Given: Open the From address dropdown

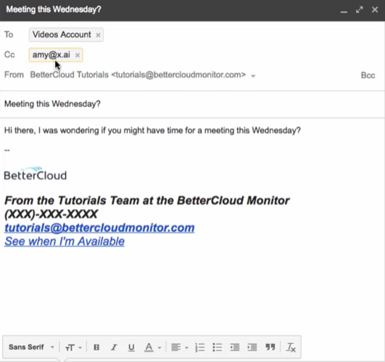Looking at the screenshot, I should [x=253, y=76].
